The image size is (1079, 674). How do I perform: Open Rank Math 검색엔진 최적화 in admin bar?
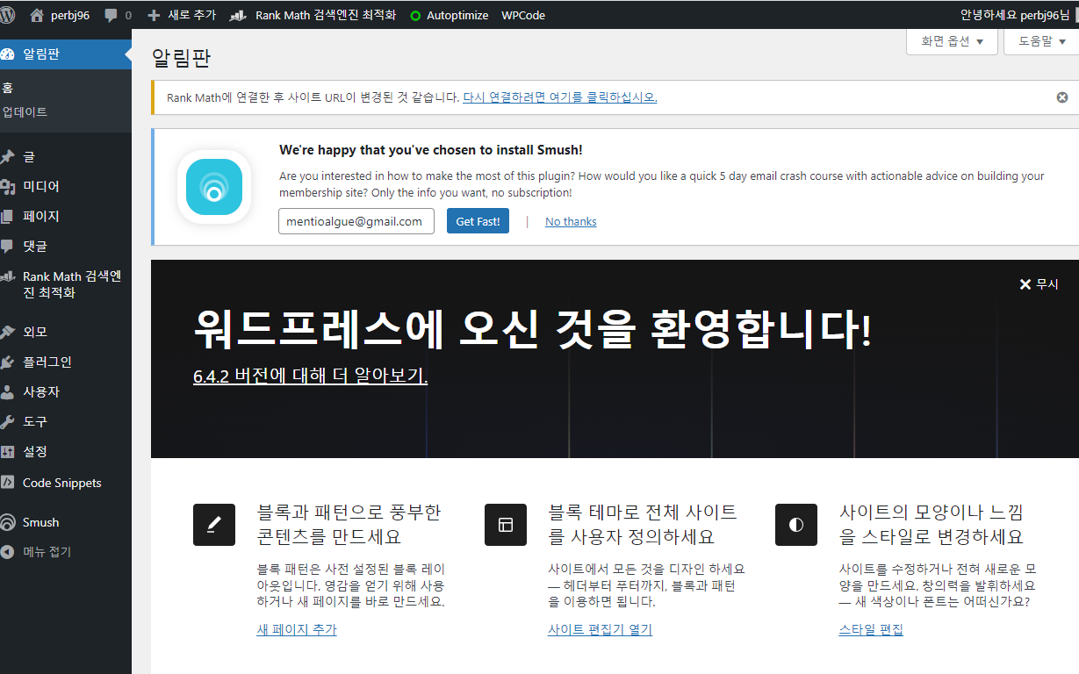pyautogui.click(x=313, y=15)
